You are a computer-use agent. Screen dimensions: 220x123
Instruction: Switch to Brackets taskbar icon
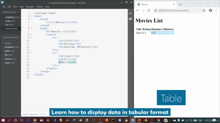tap(133, 120)
